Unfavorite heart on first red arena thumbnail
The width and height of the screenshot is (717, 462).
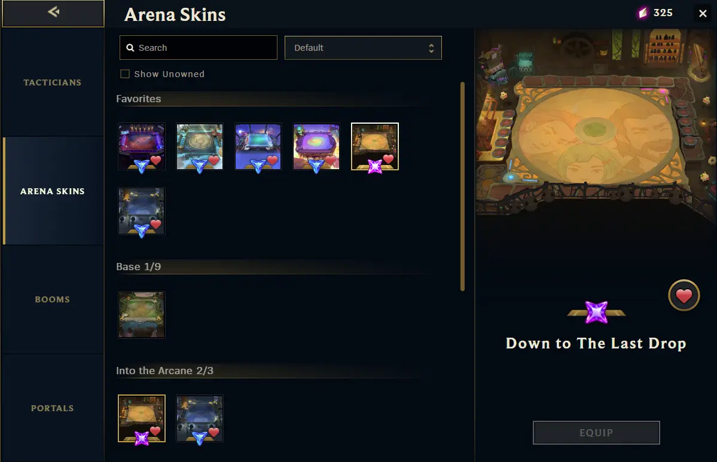[x=156, y=160]
